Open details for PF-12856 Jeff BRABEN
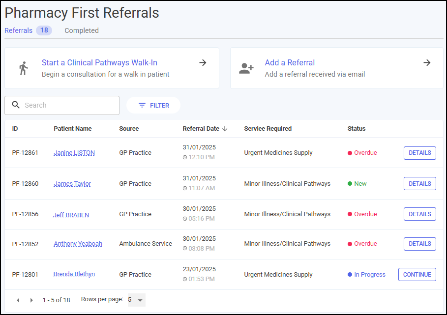 coord(419,214)
